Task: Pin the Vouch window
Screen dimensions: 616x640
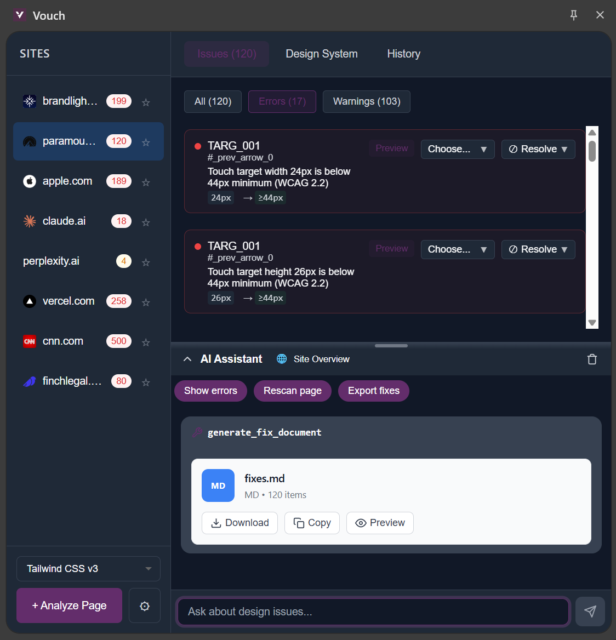Action: [x=573, y=15]
